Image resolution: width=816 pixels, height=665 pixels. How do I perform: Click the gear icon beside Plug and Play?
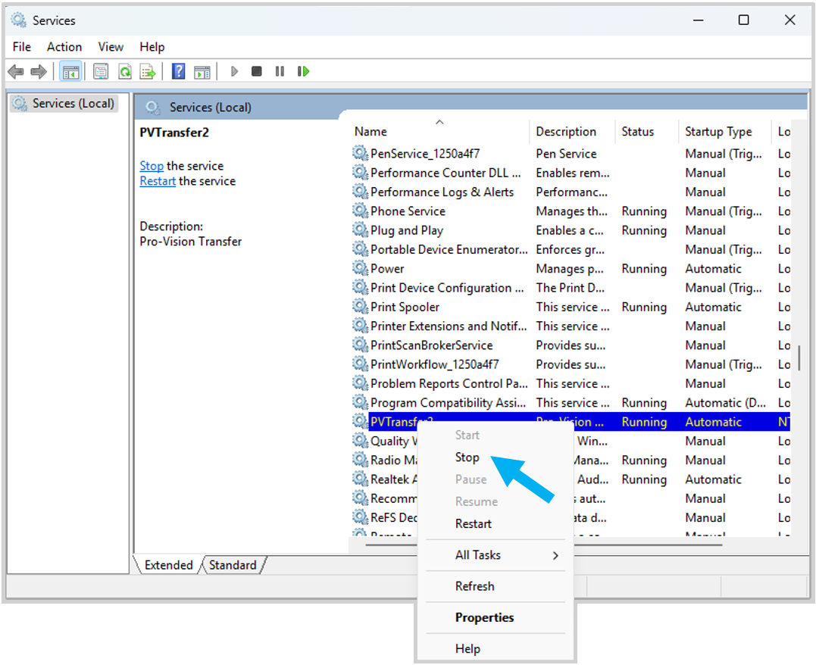[360, 229]
